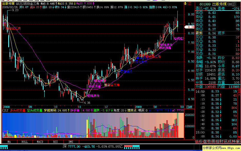Viewport: 241px width, 151px height.
Task: Switch to the RSI indicator tab
Action: tap(55, 142)
